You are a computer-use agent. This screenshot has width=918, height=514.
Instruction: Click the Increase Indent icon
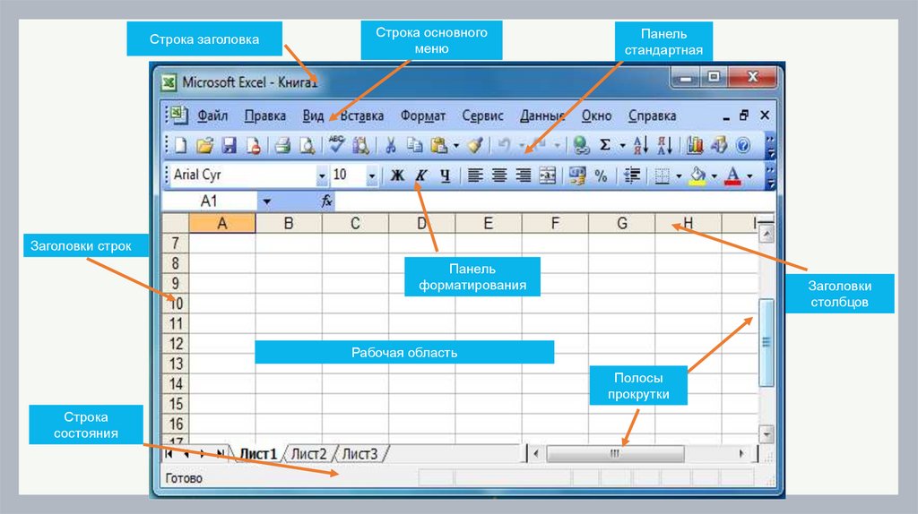[x=631, y=176]
